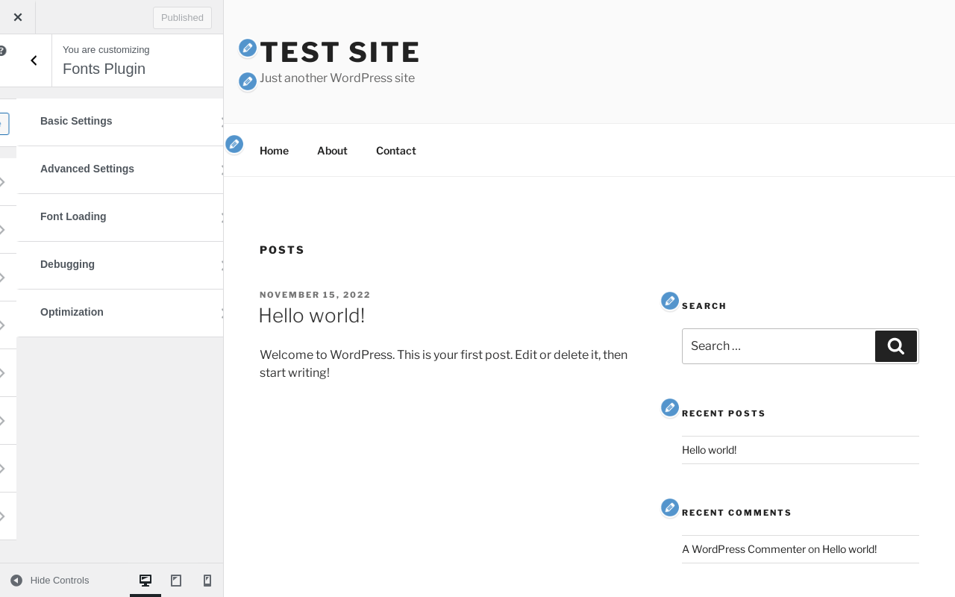Switch to desktop preview mode

[145, 581]
